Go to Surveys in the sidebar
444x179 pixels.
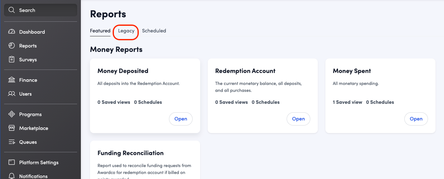coord(28,59)
